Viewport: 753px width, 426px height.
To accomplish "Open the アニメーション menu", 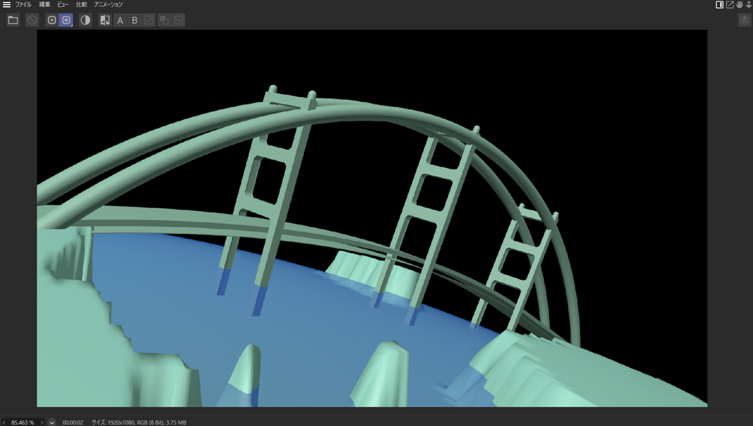I will tap(108, 4).
